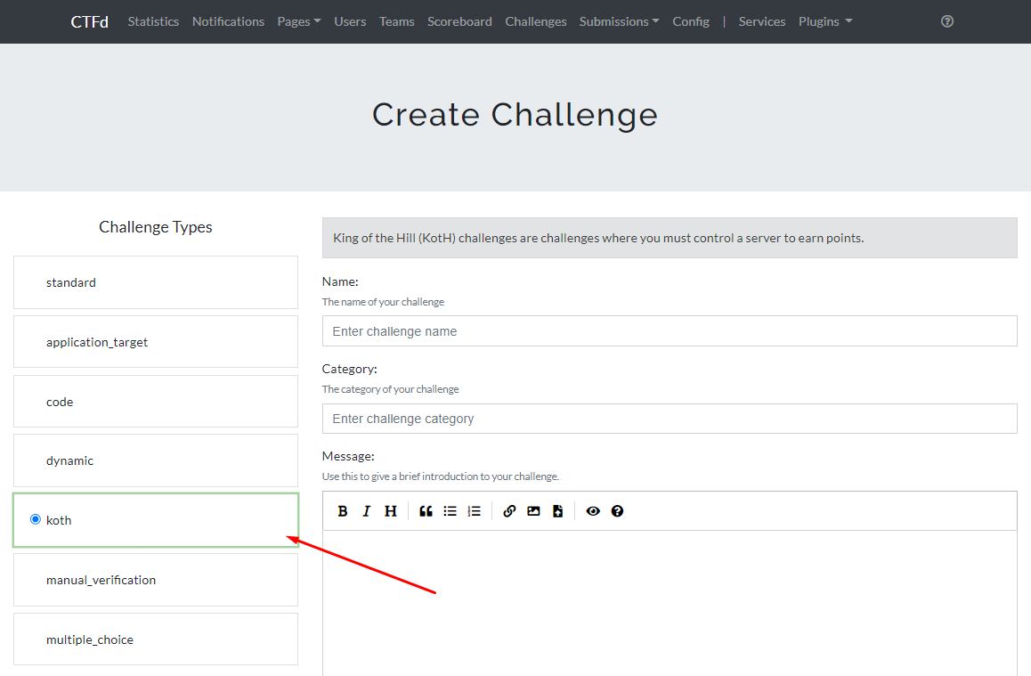Image resolution: width=1031 pixels, height=676 pixels.
Task: Toggle the message preview eye icon
Action: 593,511
